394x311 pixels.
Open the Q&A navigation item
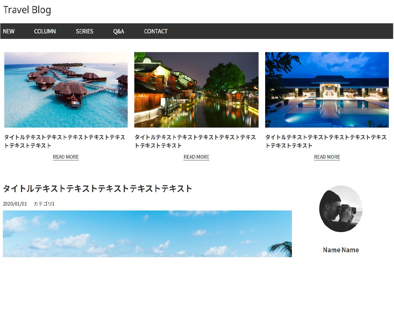(x=119, y=31)
